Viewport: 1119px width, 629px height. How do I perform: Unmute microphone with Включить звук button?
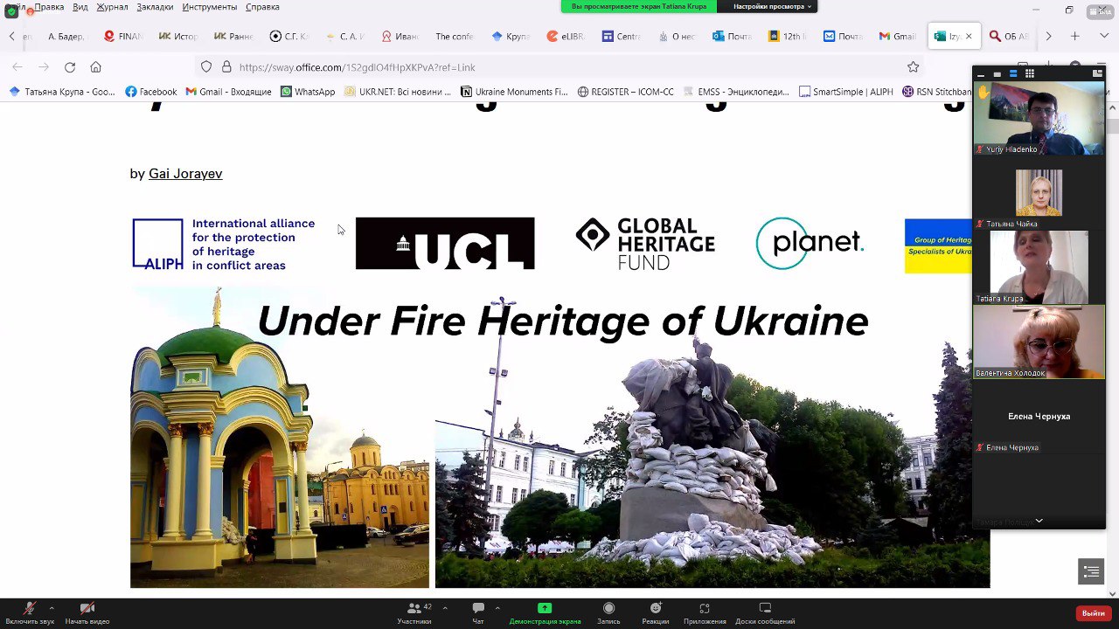30,612
